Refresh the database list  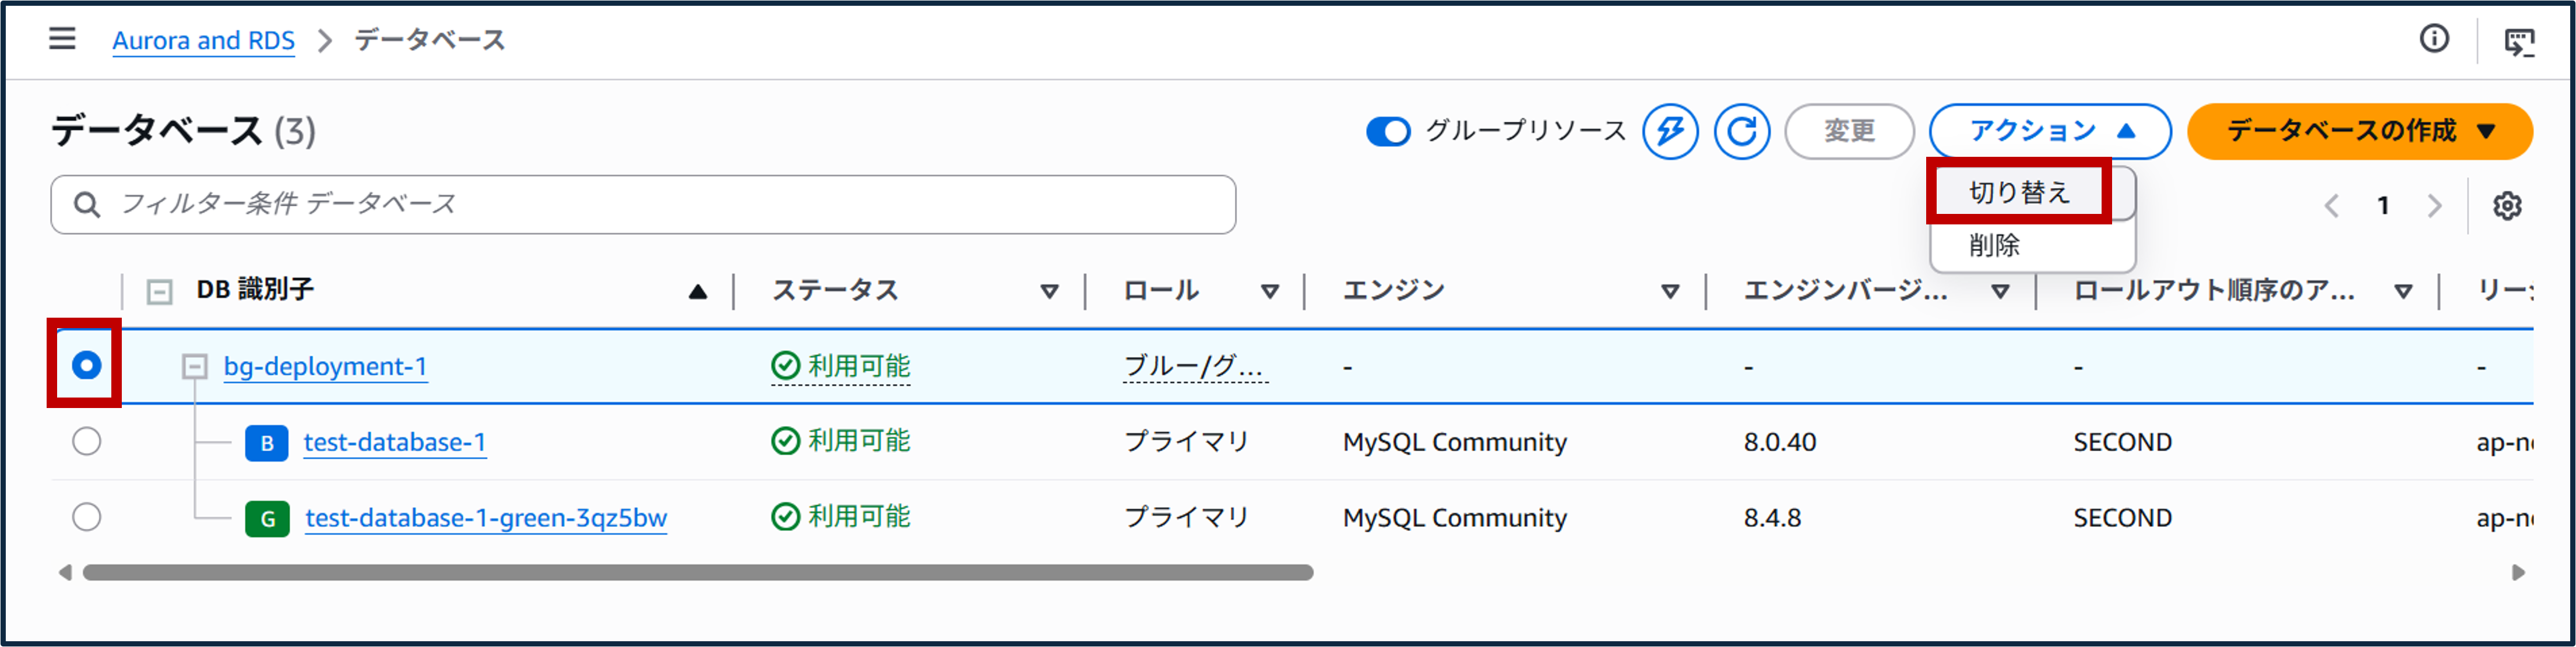[x=1742, y=131]
